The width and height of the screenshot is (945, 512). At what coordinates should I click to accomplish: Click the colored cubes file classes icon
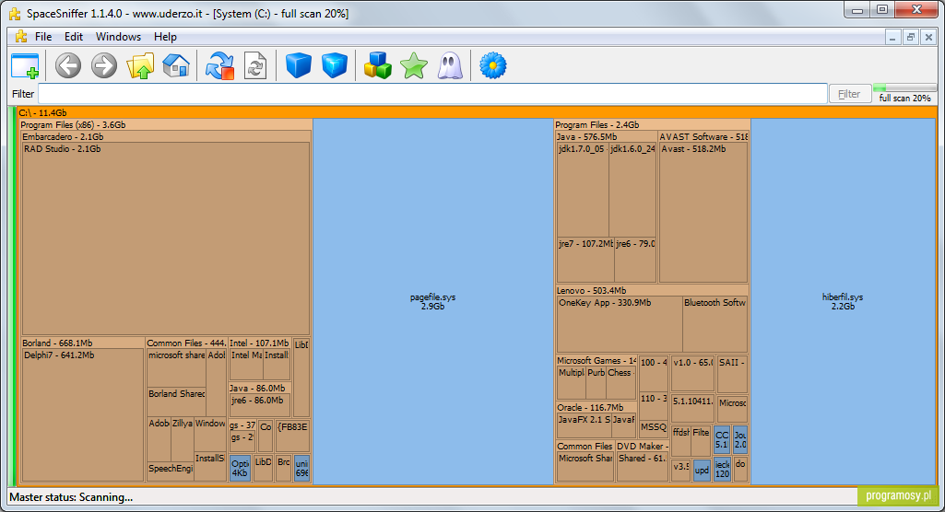(378, 65)
